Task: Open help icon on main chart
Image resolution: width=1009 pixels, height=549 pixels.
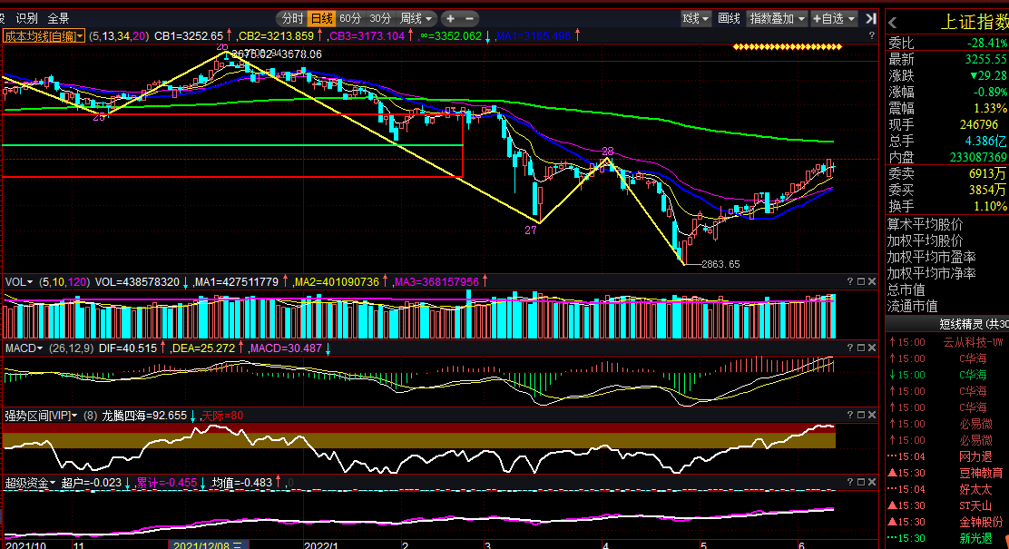Action: pos(872,36)
